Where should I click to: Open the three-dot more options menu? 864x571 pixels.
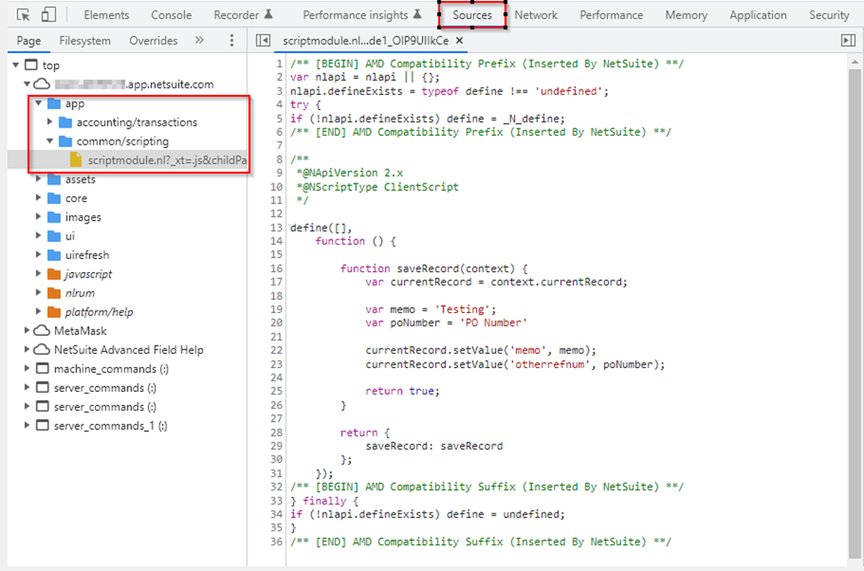(231, 40)
